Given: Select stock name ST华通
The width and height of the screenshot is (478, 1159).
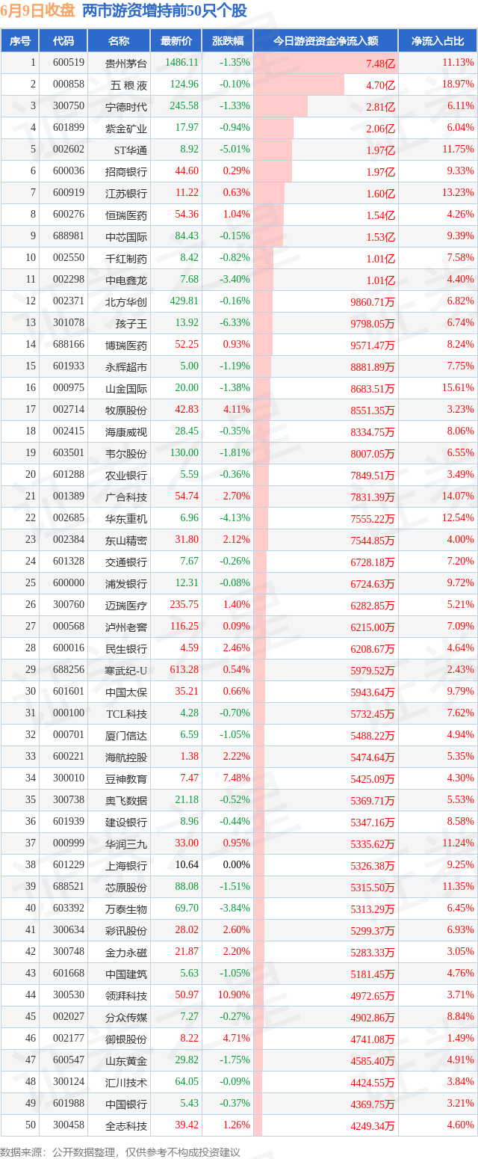Looking at the screenshot, I should (x=130, y=150).
